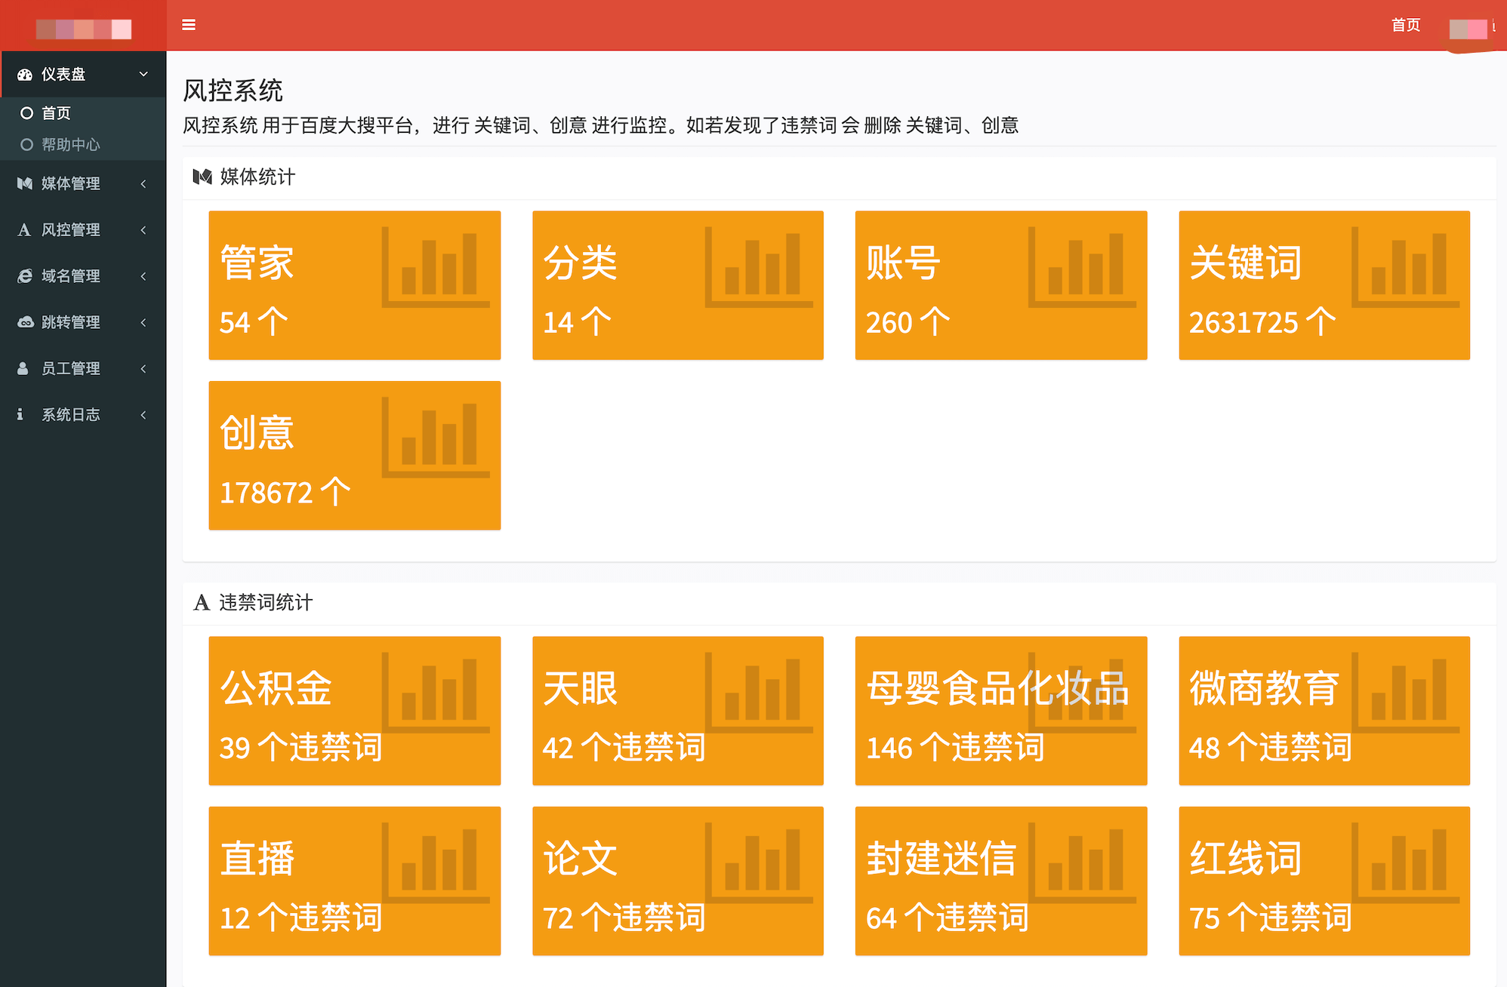Click the 首页 link in top bar

(x=1406, y=25)
